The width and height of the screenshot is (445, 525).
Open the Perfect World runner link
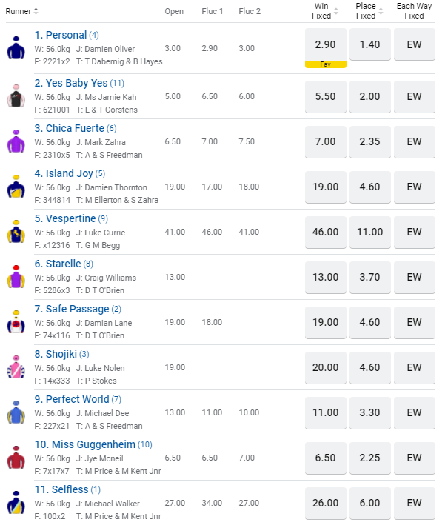click(72, 399)
